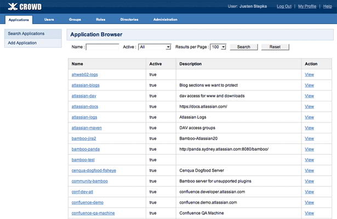337x219 pixels.
Task: Select Add Application in the sidebar
Action: coord(22,43)
